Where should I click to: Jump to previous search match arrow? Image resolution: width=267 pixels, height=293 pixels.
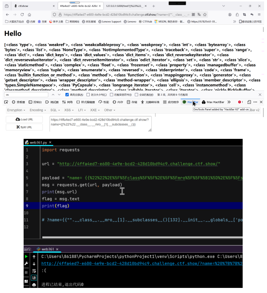point(53,95)
